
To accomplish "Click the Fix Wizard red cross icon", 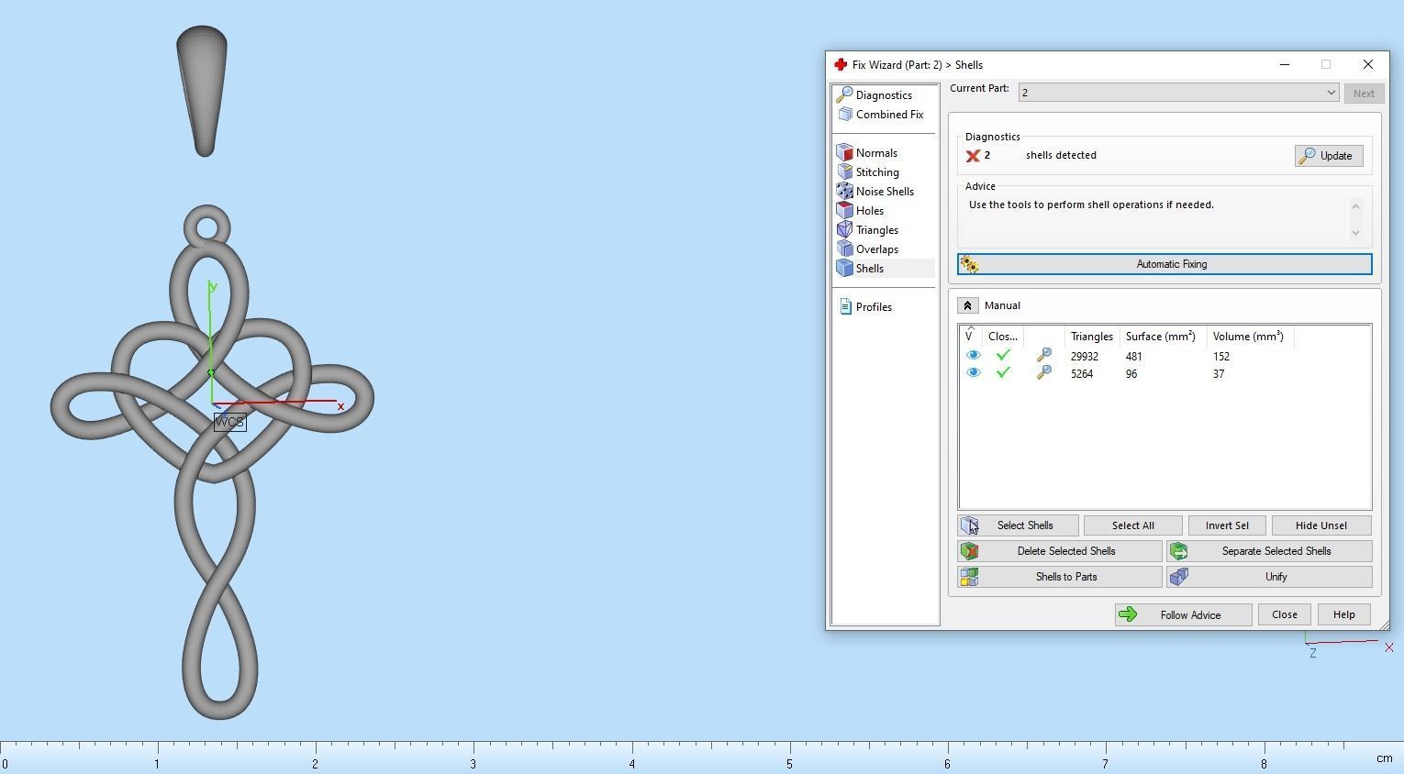I will [840, 65].
